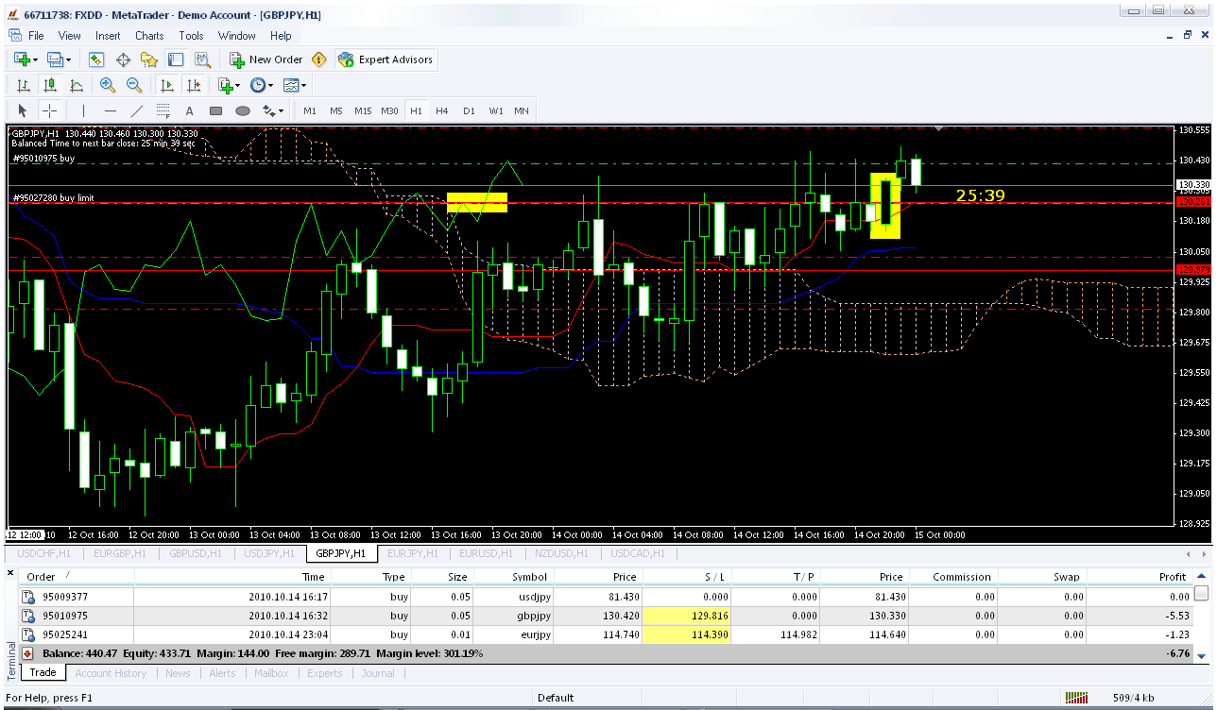Select the arrow cursor tool

click(x=23, y=110)
